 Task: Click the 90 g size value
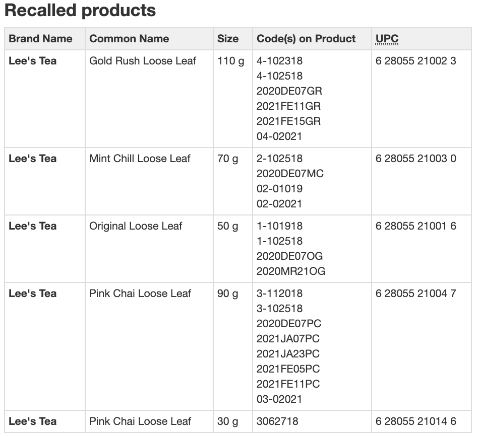click(228, 294)
